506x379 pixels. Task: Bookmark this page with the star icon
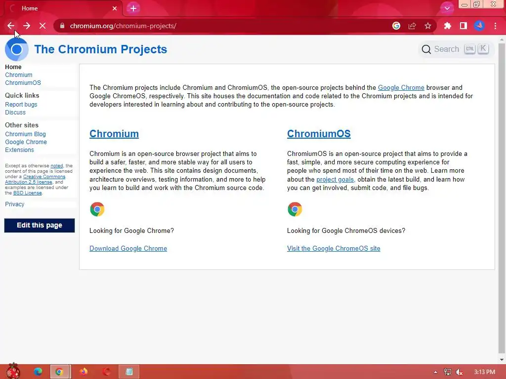pos(428,26)
